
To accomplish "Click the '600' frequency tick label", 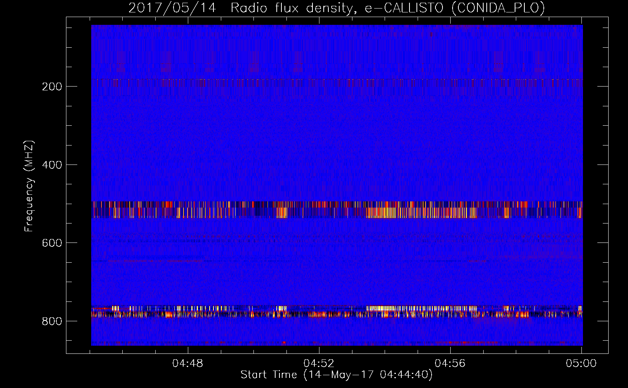I will (52, 243).
